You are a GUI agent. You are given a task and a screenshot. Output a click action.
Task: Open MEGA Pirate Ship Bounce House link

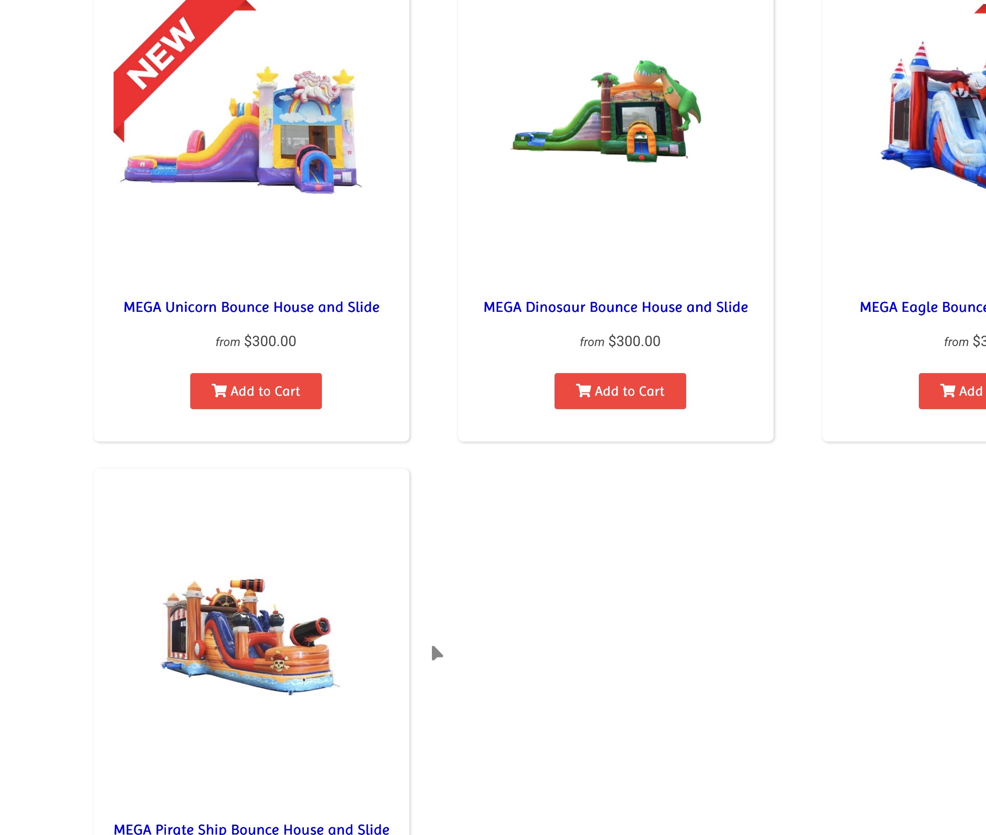tap(252, 828)
